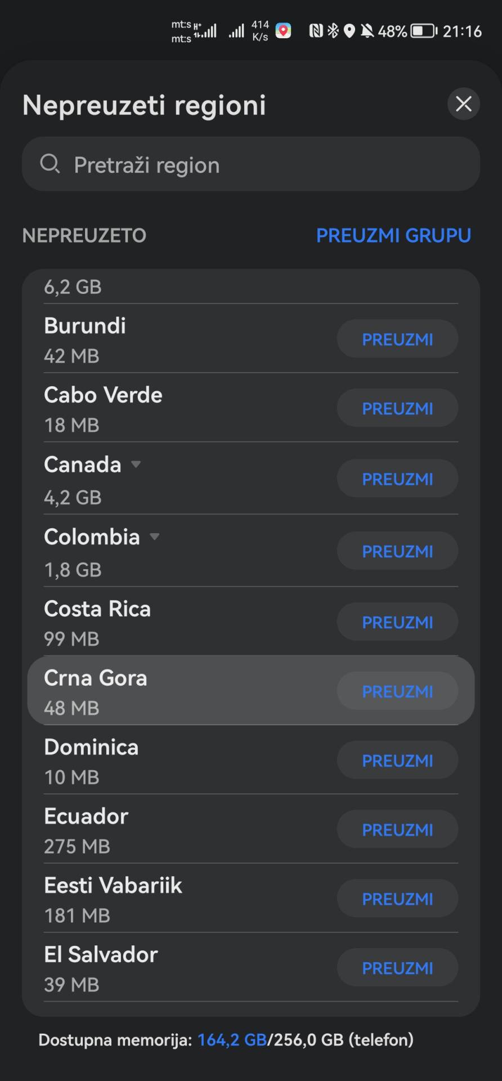
Task: Tap PREUZMI beside El Salvador
Action: click(397, 968)
